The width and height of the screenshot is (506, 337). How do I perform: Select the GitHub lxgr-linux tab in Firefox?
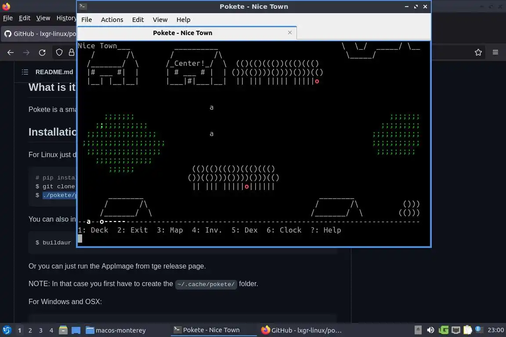(x=40, y=33)
